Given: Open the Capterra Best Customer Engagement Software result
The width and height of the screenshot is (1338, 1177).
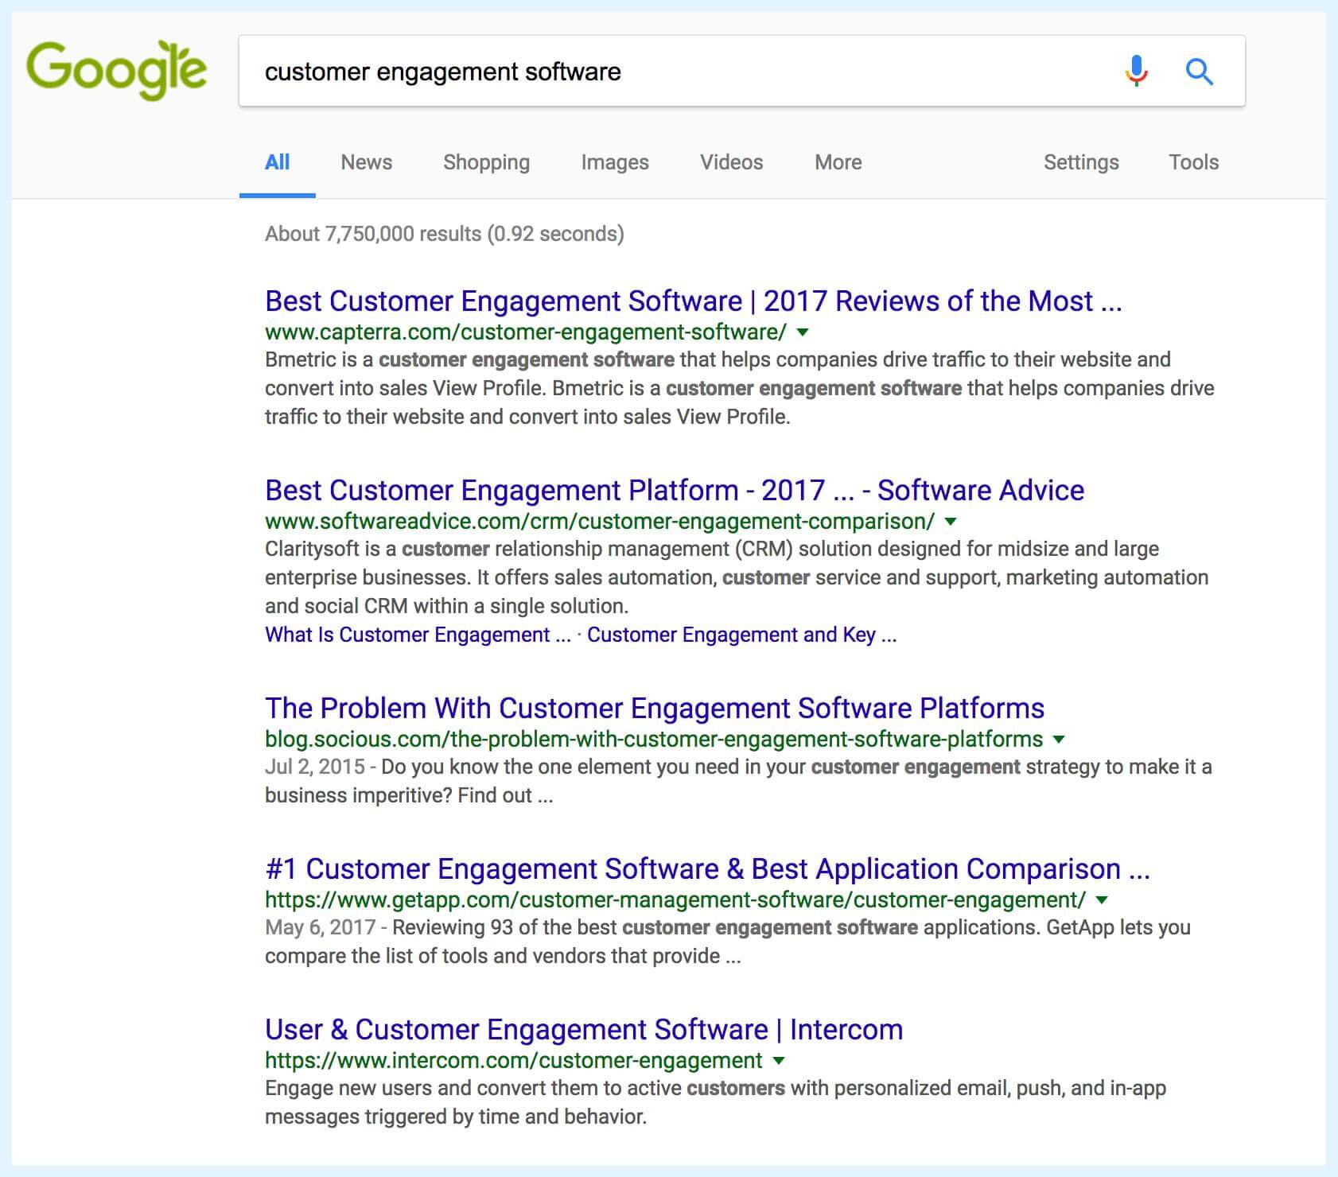Looking at the screenshot, I should click(692, 301).
